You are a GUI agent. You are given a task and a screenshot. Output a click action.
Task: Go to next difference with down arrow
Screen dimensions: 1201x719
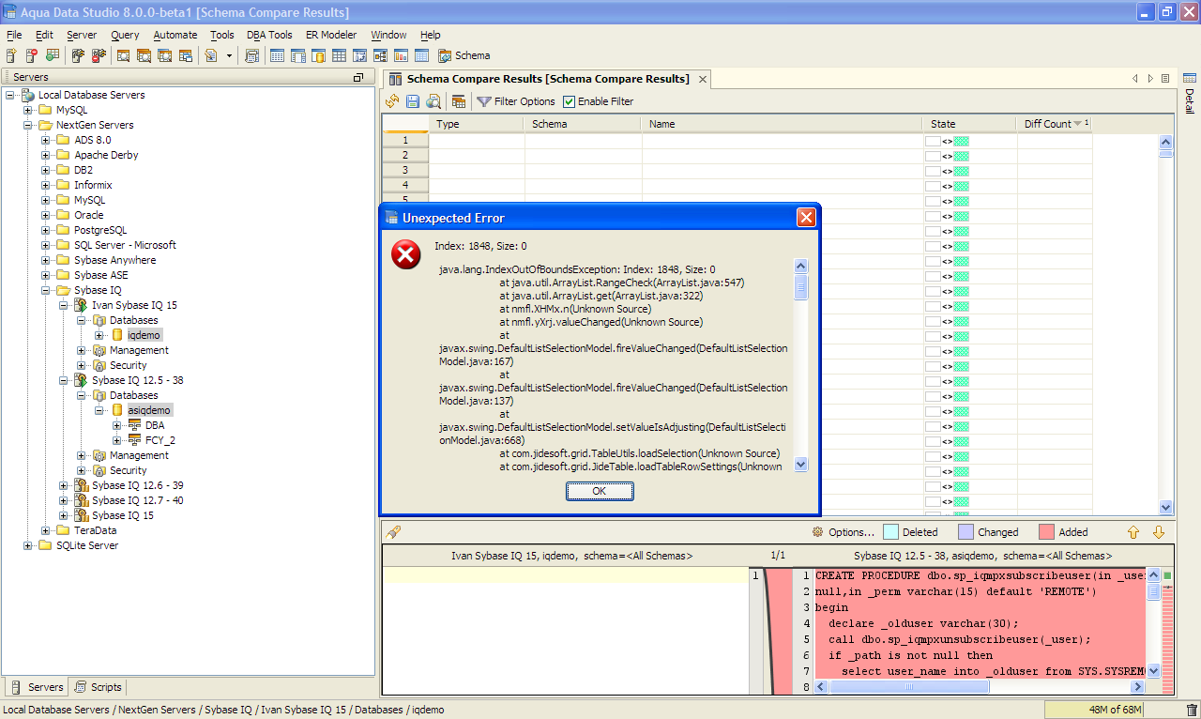click(1159, 532)
